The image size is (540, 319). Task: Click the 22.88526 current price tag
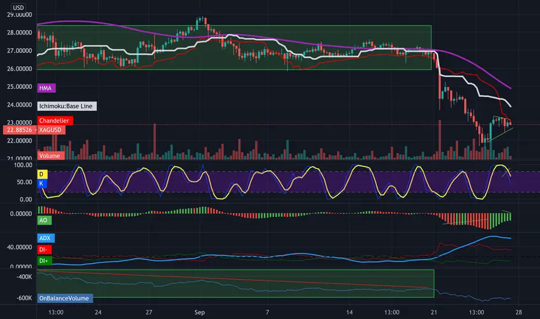tap(20, 130)
